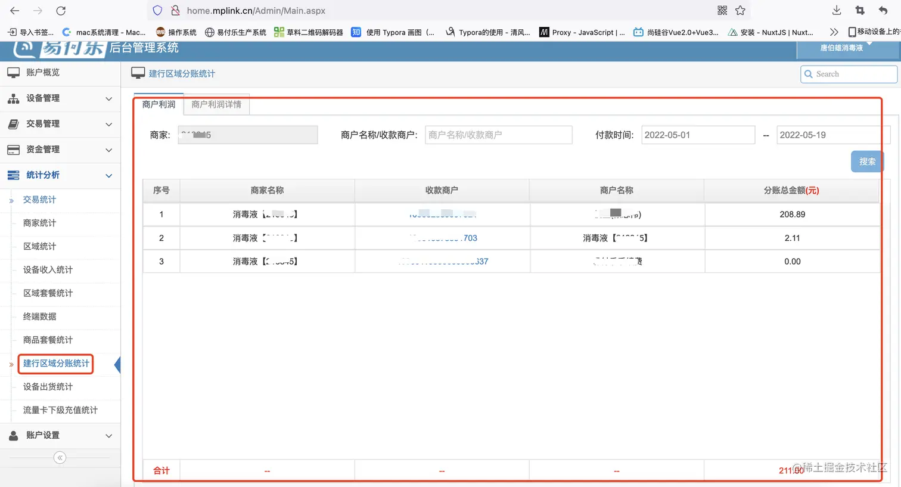Select the 商户利润 tab

point(158,104)
